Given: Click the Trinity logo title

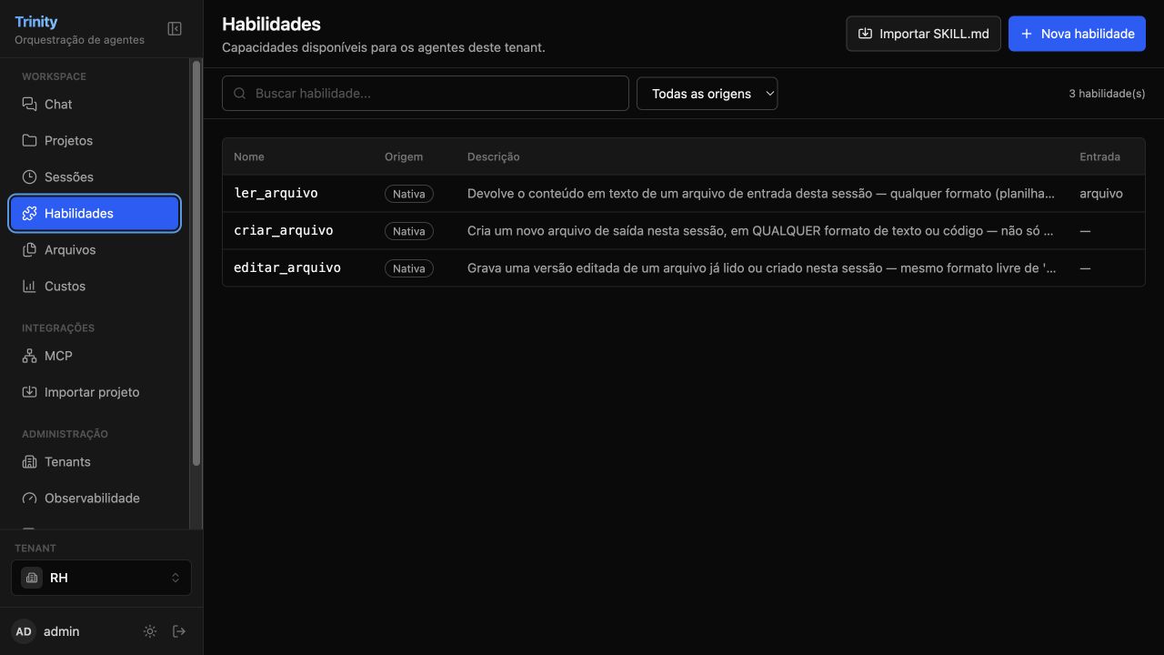Looking at the screenshot, I should [x=36, y=22].
